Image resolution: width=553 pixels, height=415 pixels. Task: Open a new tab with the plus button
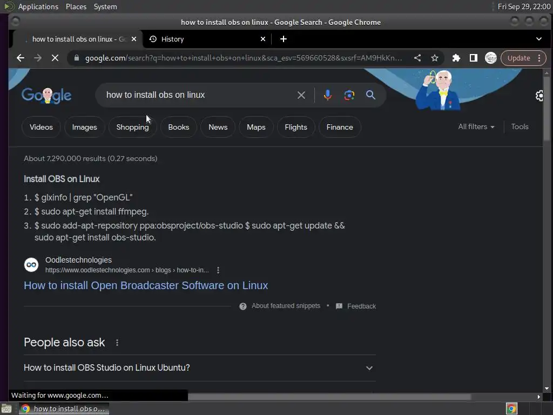tap(283, 39)
